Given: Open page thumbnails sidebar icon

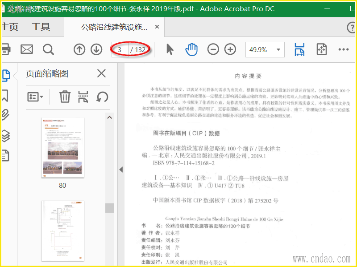Looking at the screenshot, I should tap(6, 75).
